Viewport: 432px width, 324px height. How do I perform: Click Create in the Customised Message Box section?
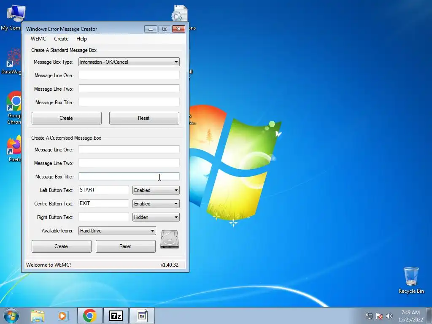coord(61,246)
